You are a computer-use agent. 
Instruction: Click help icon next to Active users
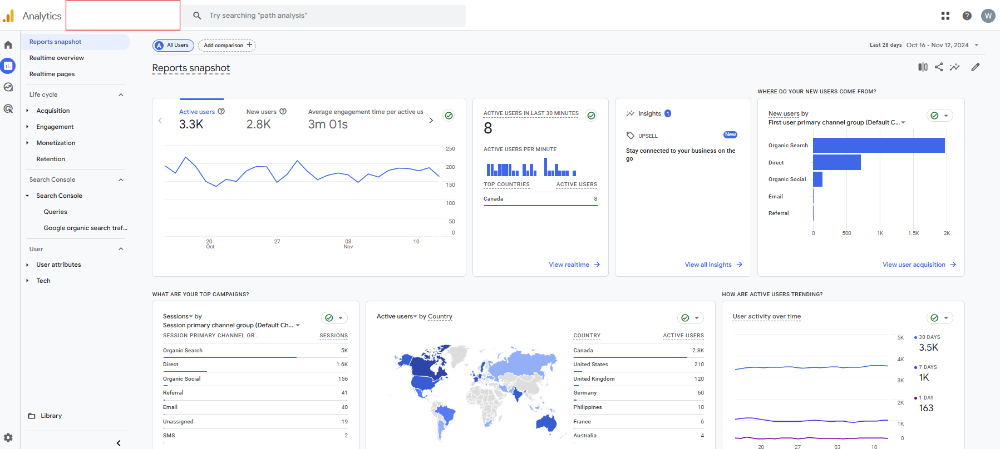(221, 111)
